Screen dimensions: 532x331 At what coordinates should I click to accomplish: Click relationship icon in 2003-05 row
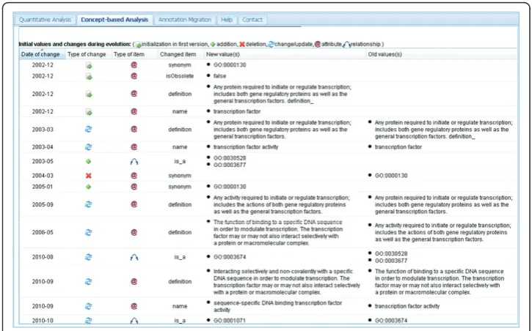pyautogui.click(x=134, y=162)
